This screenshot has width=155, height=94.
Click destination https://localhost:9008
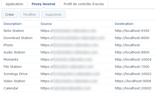point(133,81)
